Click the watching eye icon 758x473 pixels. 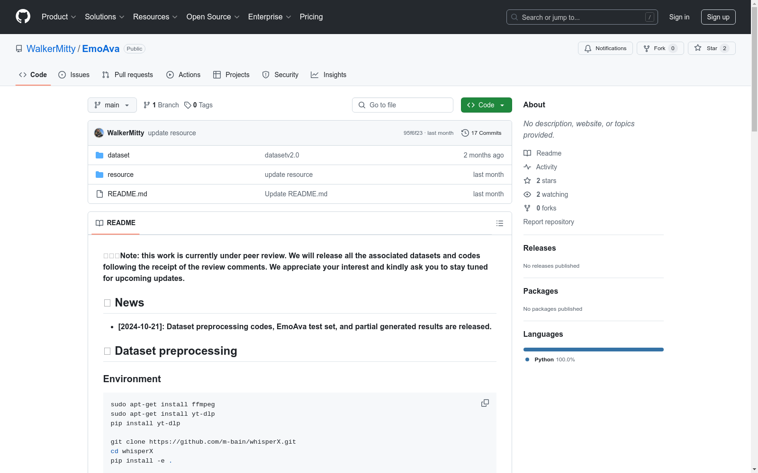point(527,194)
